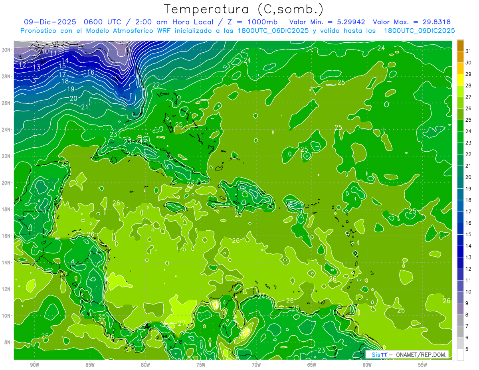
Task: Click the legend scale value 31
Action: 469,51
